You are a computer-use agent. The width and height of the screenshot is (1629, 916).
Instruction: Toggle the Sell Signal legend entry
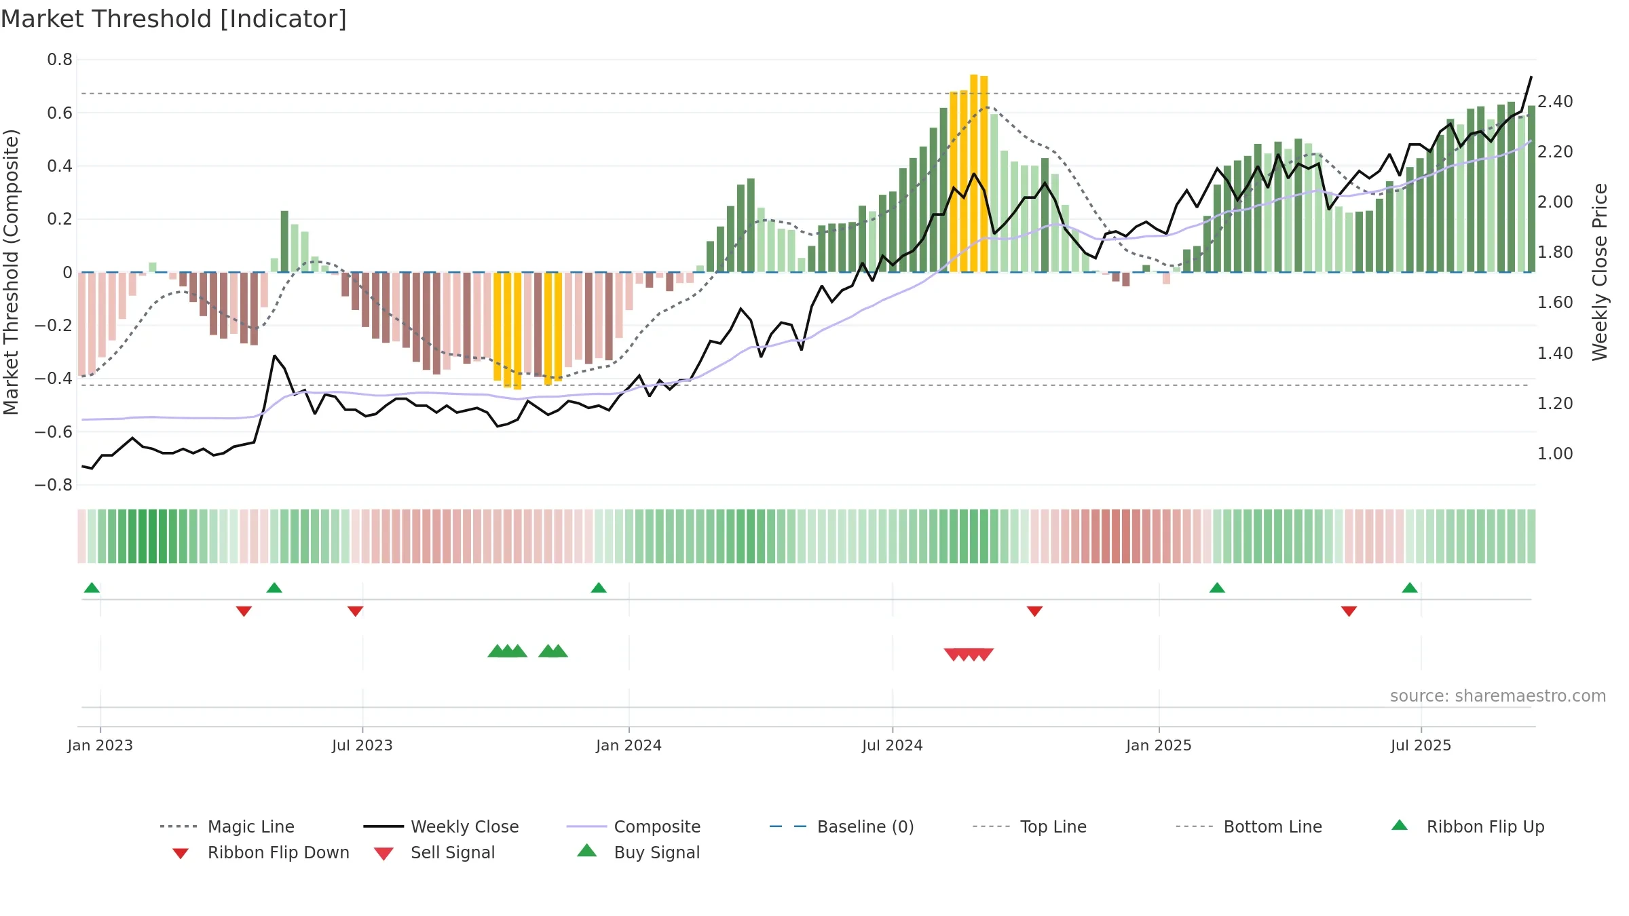[x=434, y=852]
